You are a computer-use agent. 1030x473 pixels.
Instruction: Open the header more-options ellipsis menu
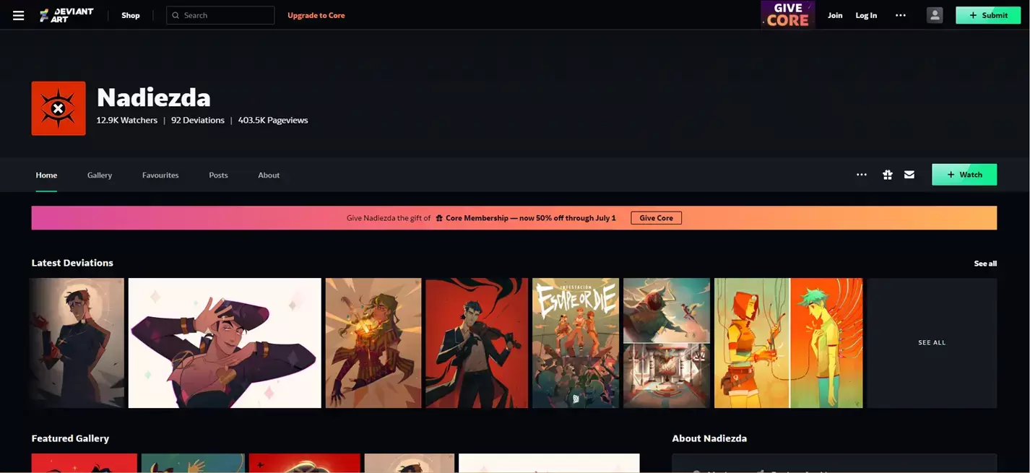[901, 15]
